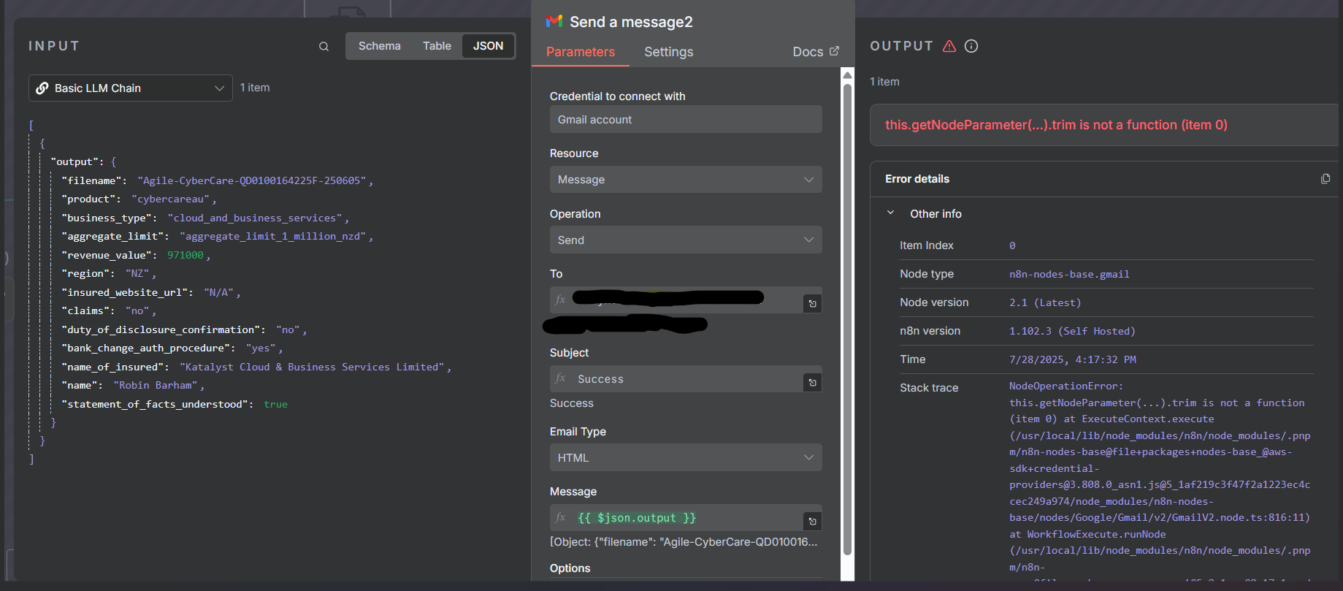Open expression editor icon on Message field

(812, 521)
